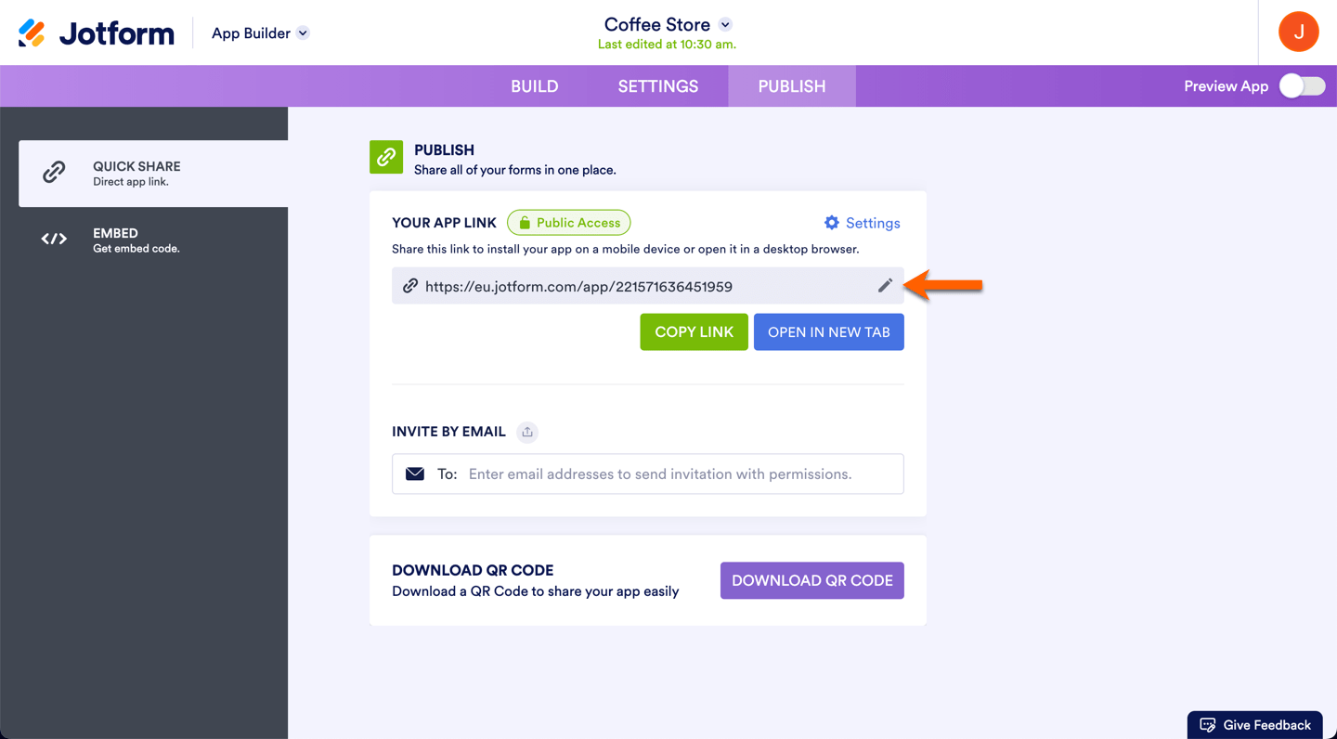
Task: Open the Give Feedback panel
Action: pos(1255,725)
